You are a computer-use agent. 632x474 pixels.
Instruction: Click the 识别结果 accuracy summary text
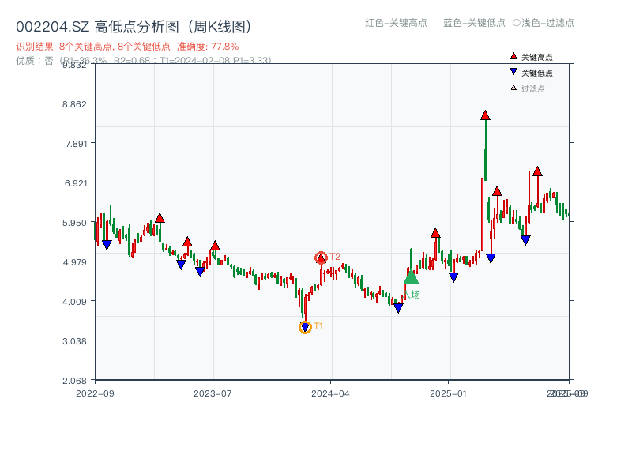[122, 46]
